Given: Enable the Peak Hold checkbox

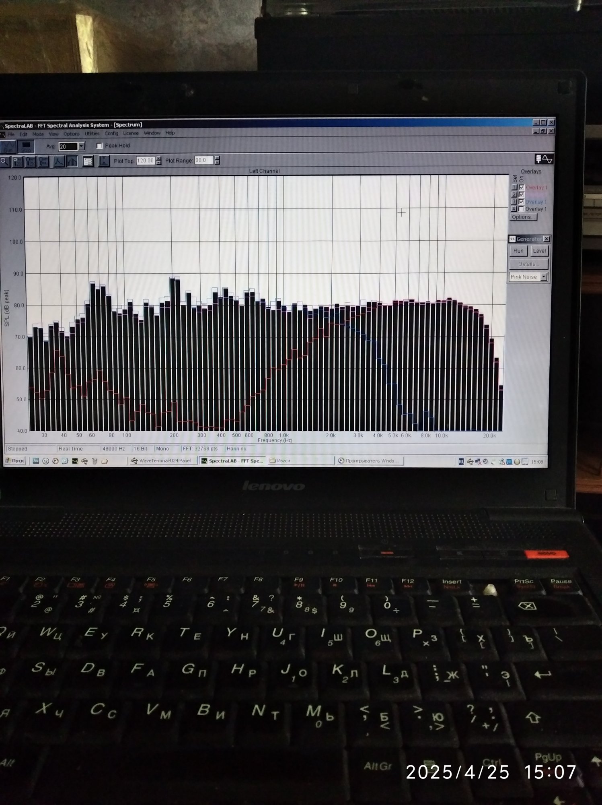Looking at the screenshot, I should click(x=100, y=146).
